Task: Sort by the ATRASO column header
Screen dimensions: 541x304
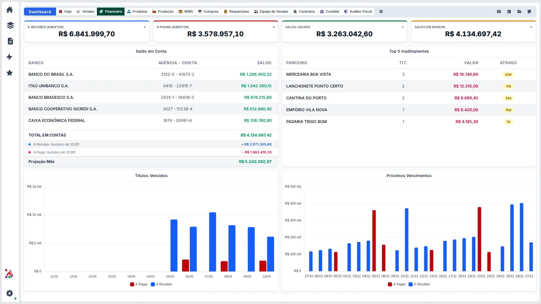Action: pyautogui.click(x=508, y=63)
